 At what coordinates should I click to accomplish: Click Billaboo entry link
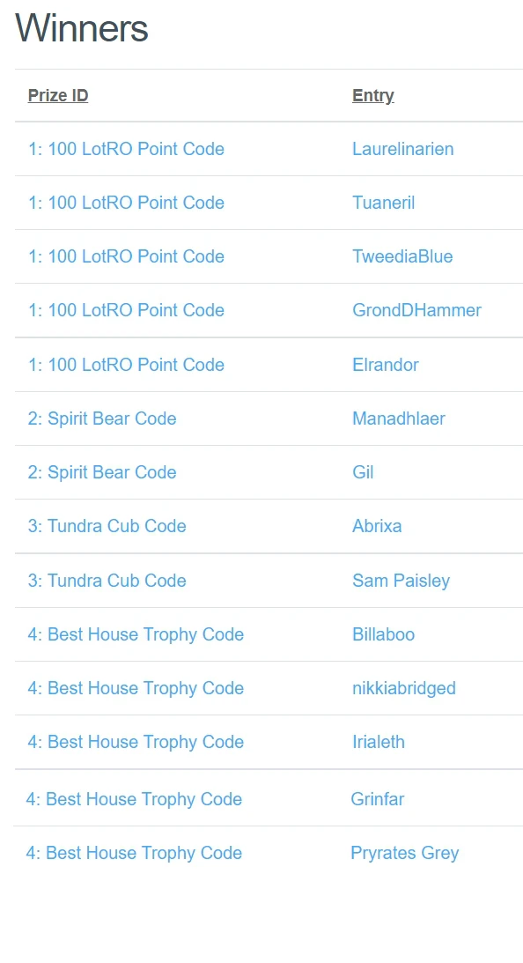(x=384, y=634)
